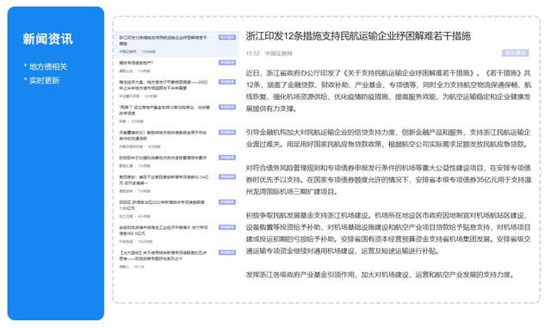Click the purple tag at the article's top right
The width and height of the screenshot is (551, 328).
(x=515, y=53)
